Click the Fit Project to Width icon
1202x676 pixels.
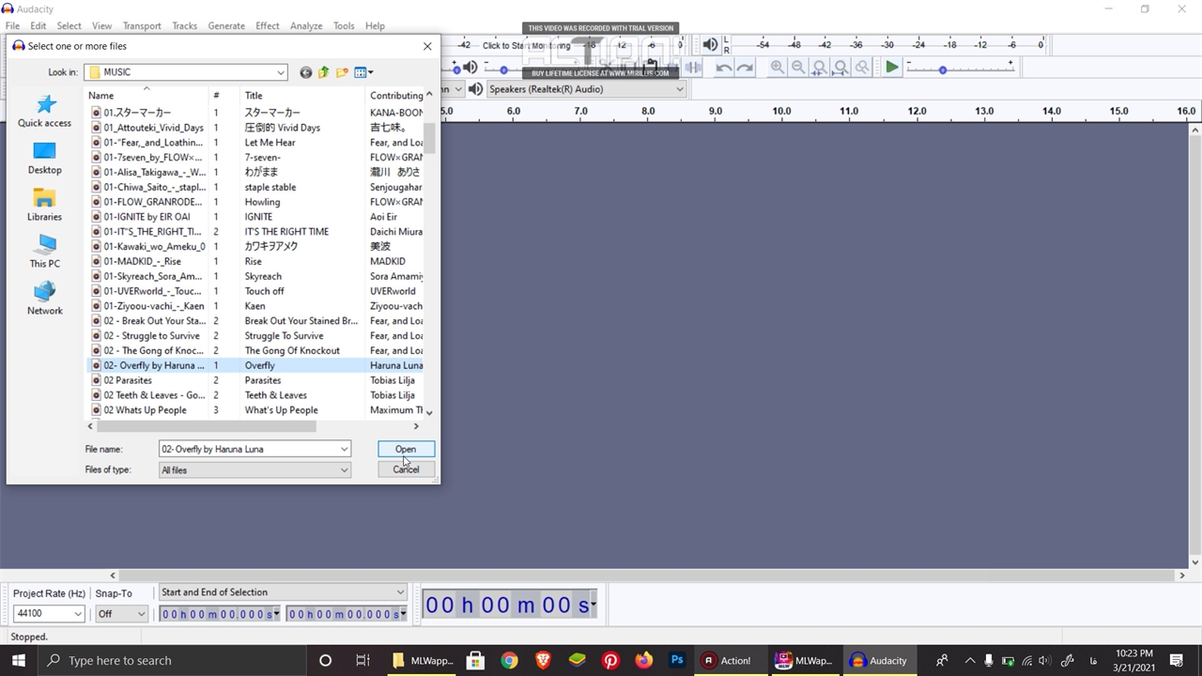tap(840, 68)
